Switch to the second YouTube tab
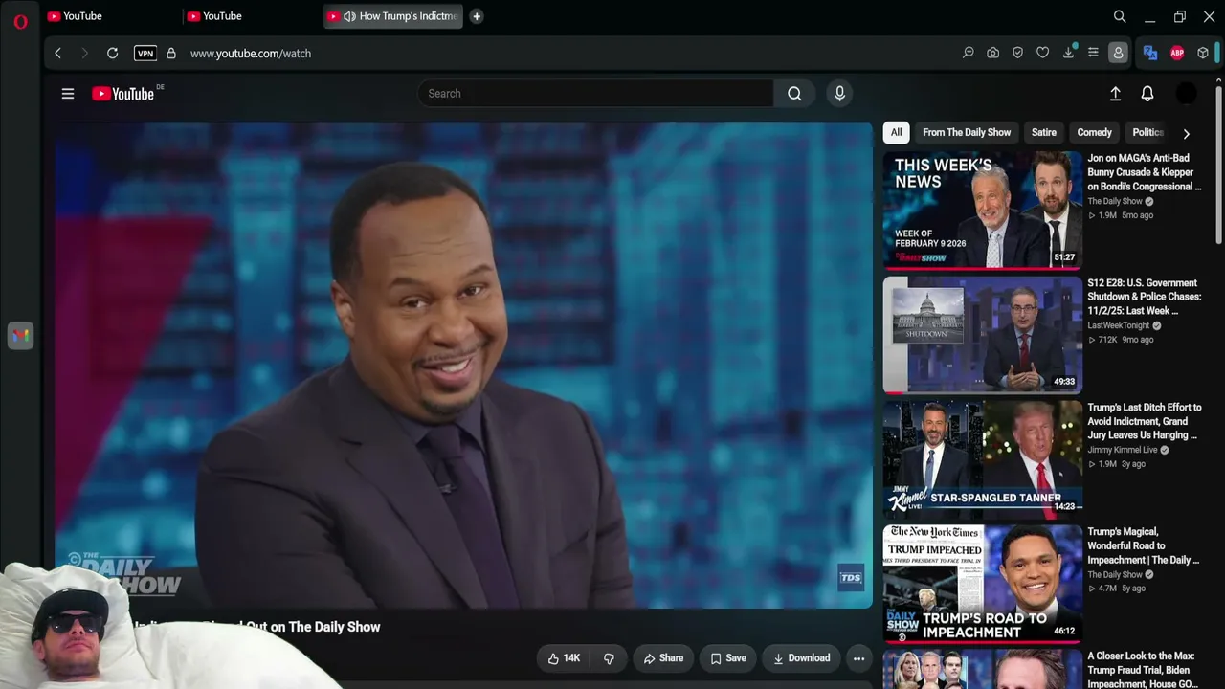Screen dimensions: 1225x689 point(251,16)
